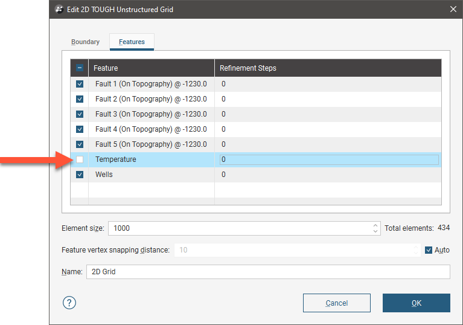Image resolution: width=463 pixels, height=325 pixels.
Task: Click the Name text field
Action: point(267,272)
